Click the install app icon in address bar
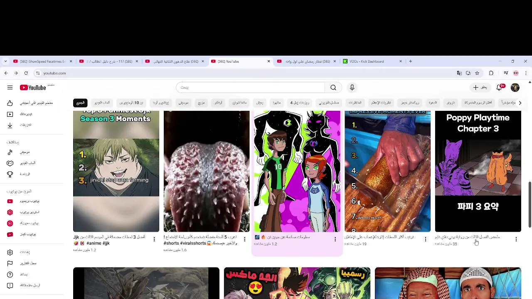The height and width of the screenshot is (299, 532). (468, 73)
